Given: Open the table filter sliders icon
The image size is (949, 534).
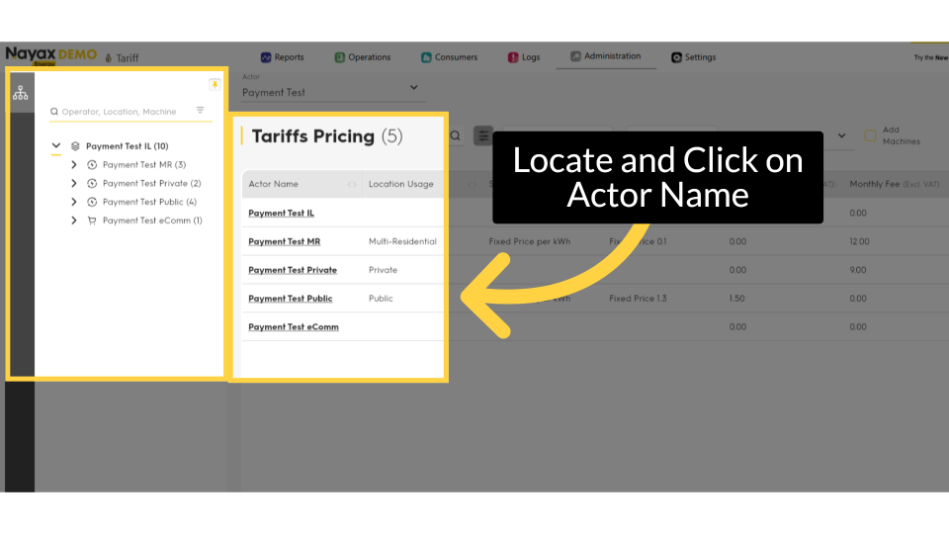Looking at the screenshot, I should click(x=482, y=136).
